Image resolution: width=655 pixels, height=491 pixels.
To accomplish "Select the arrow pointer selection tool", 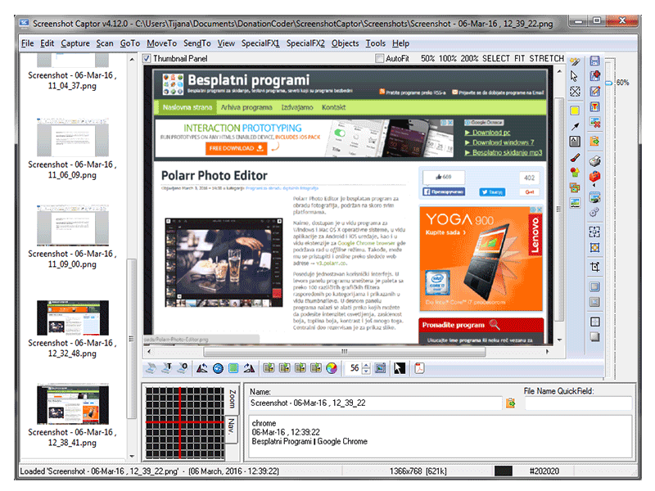I will [575, 76].
